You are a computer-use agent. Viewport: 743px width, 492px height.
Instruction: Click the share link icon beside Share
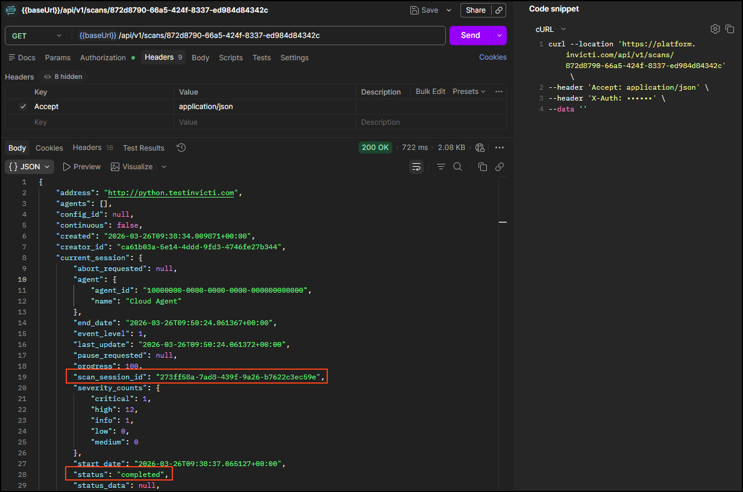(x=500, y=10)
